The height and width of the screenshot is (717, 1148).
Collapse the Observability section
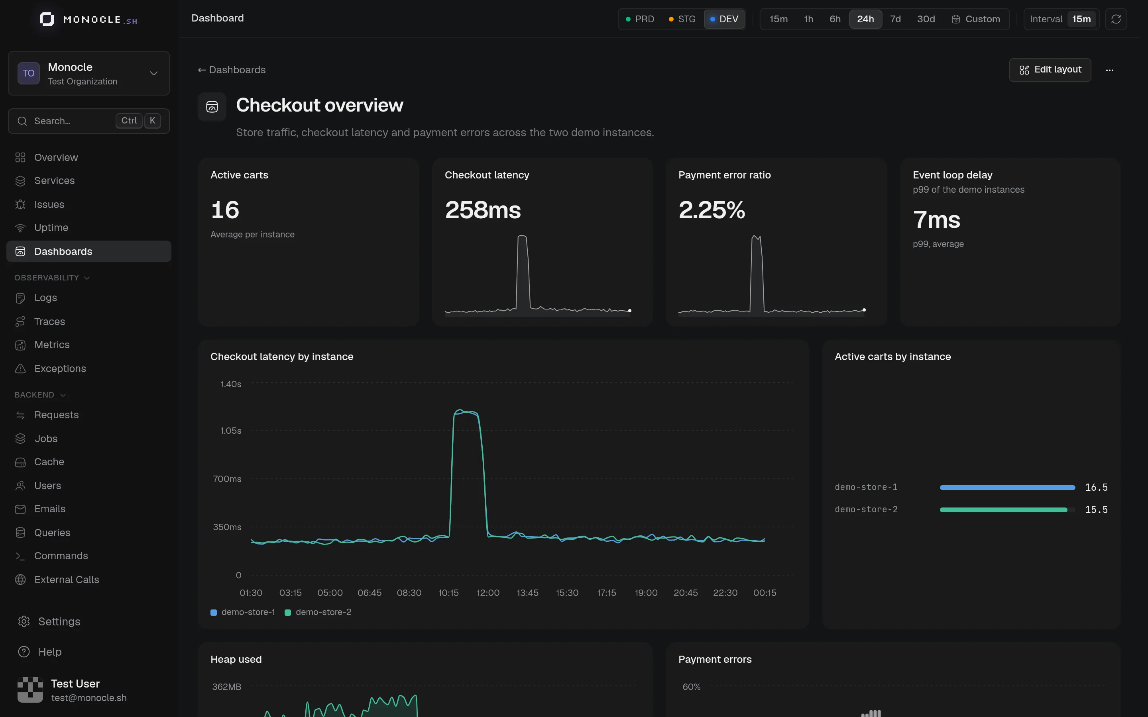click(x=52, y=278)
